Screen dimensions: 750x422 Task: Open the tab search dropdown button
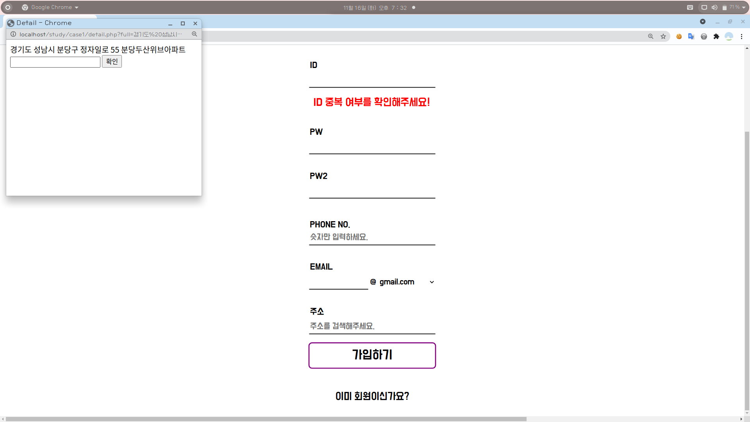(702, 22)
